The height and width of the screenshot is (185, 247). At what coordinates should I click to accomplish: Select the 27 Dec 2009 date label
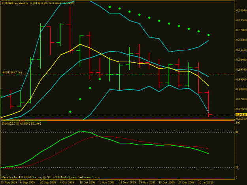click(x=187, y=183)
